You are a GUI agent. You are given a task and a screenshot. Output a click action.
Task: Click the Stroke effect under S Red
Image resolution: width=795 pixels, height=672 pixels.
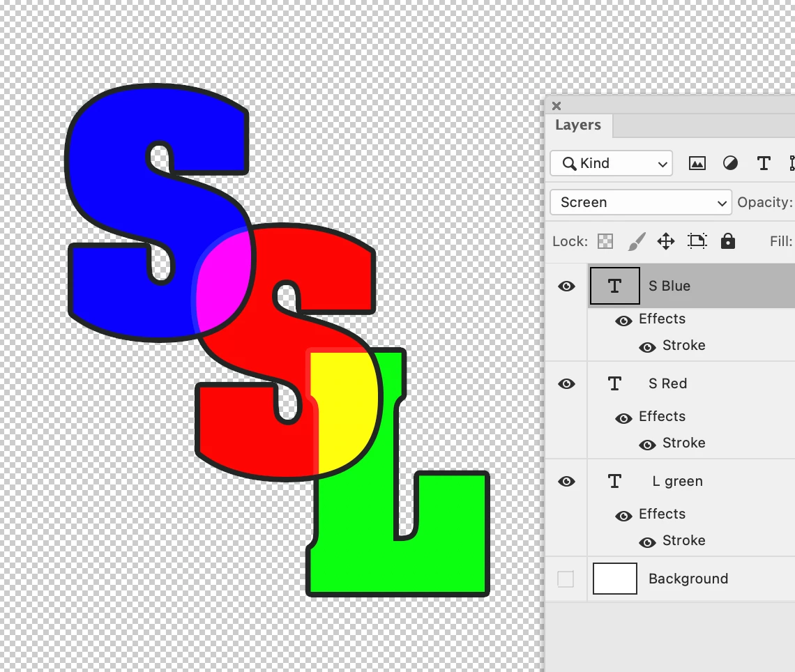click(x=684, y=443)
